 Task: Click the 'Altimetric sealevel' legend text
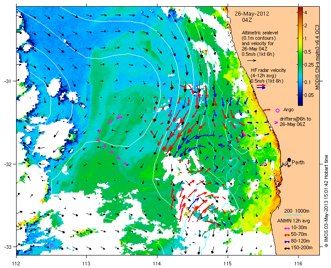[x=260, y=33]
